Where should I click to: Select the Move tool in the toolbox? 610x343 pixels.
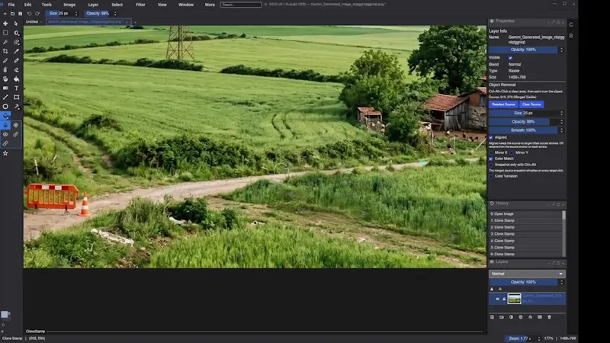click(5, 24)
